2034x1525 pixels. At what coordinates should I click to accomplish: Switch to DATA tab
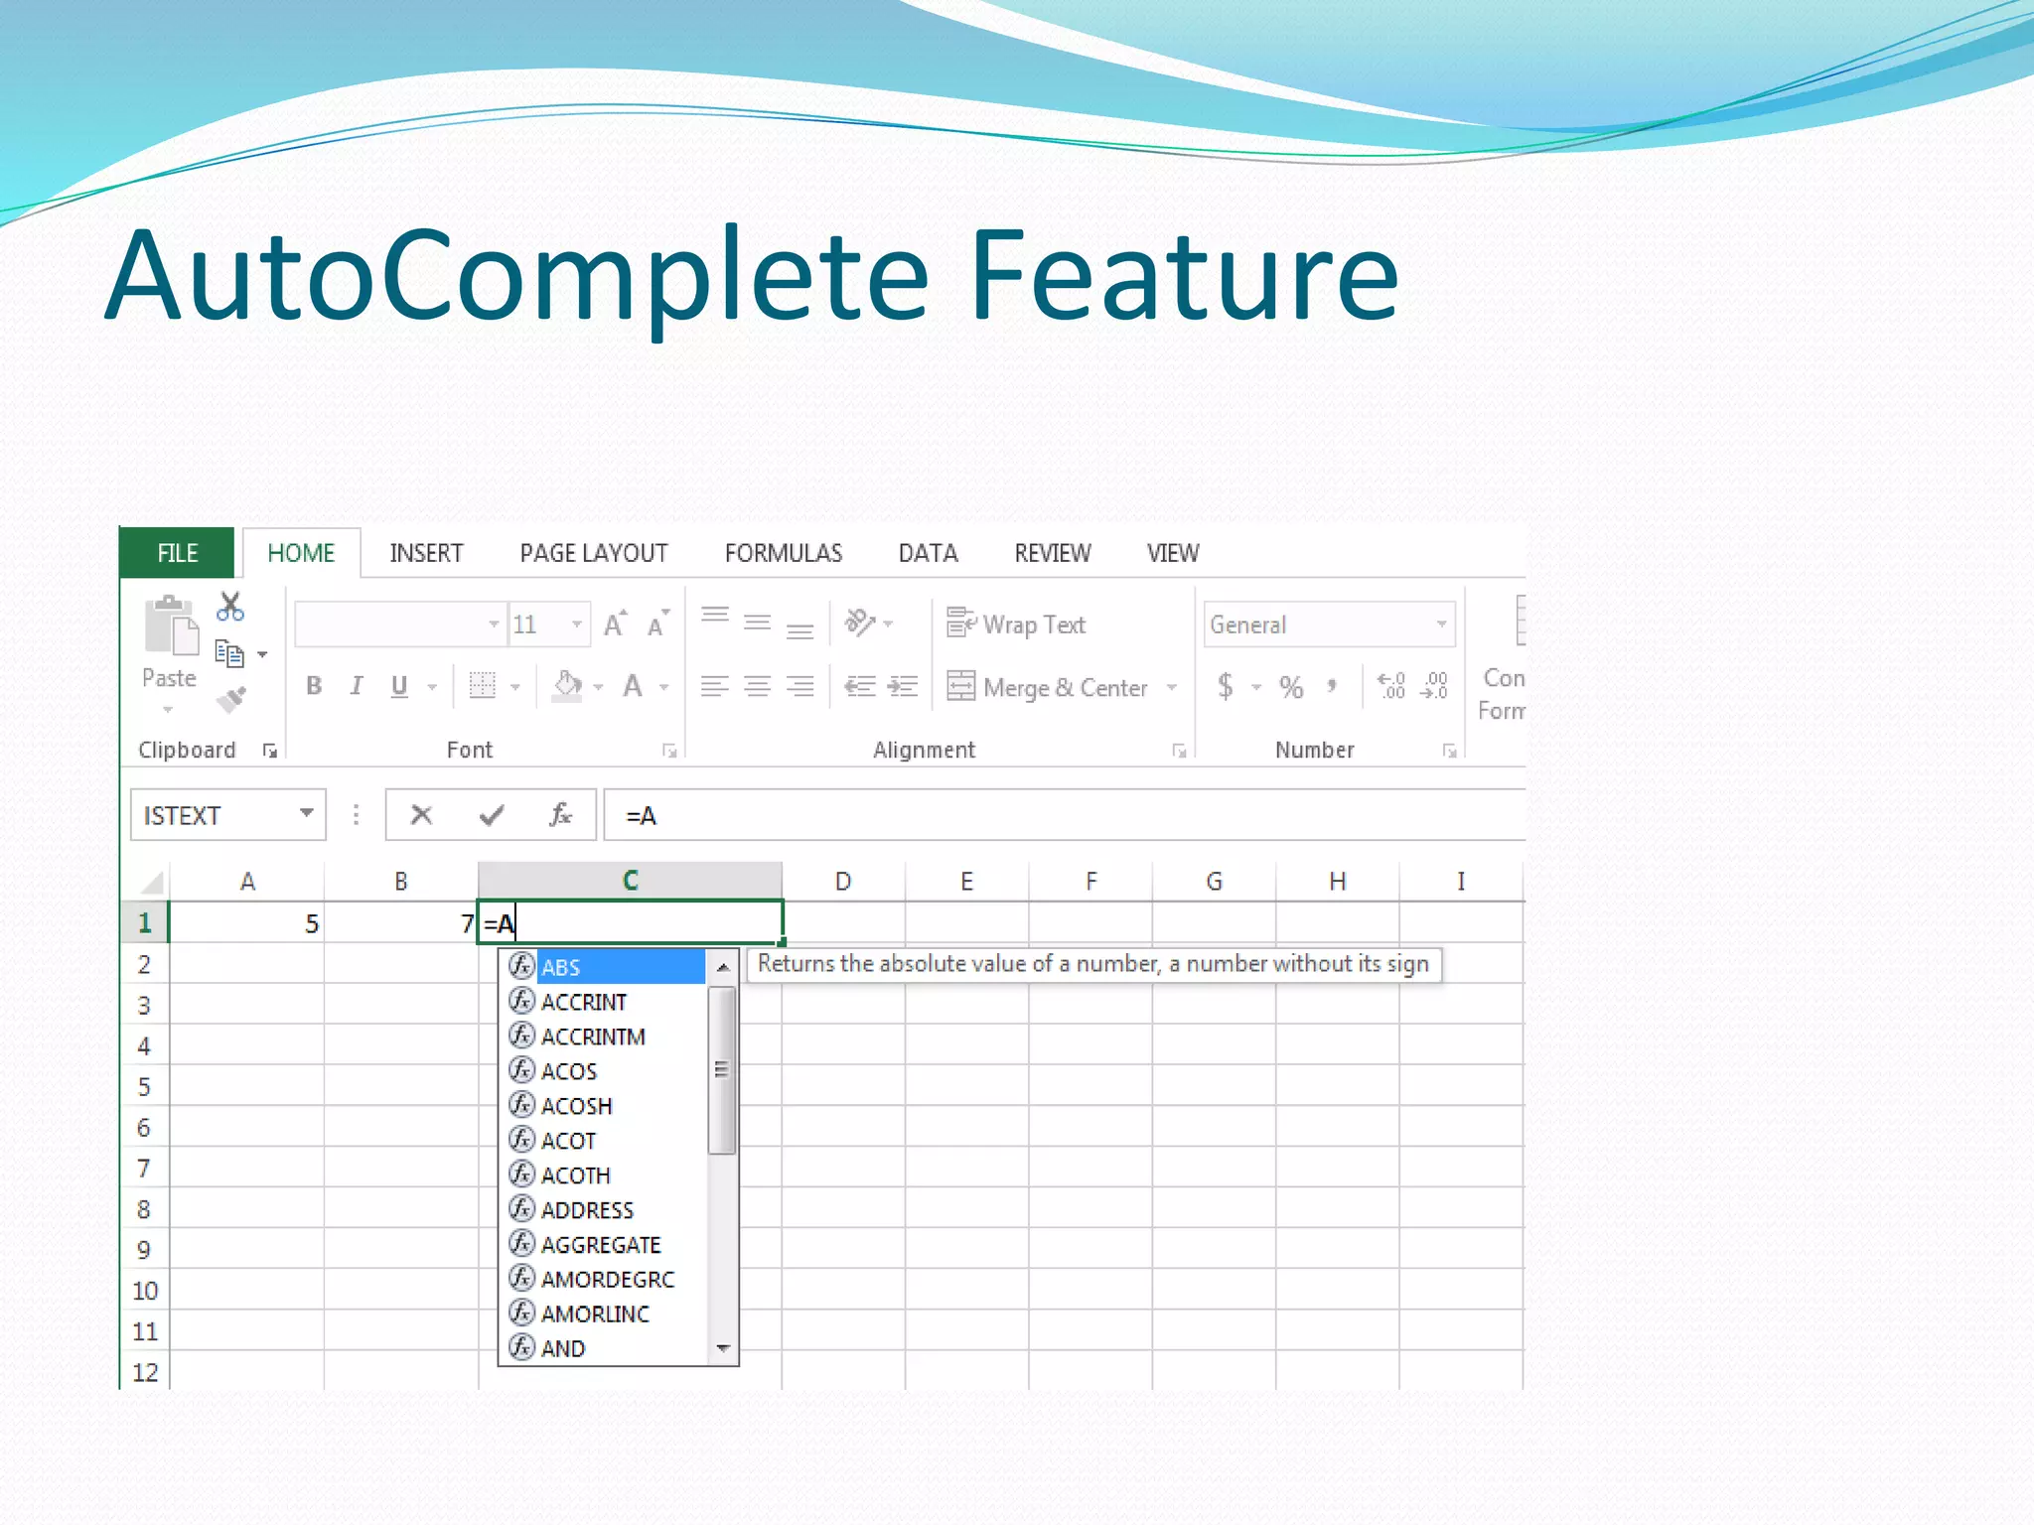click(929, 553)
